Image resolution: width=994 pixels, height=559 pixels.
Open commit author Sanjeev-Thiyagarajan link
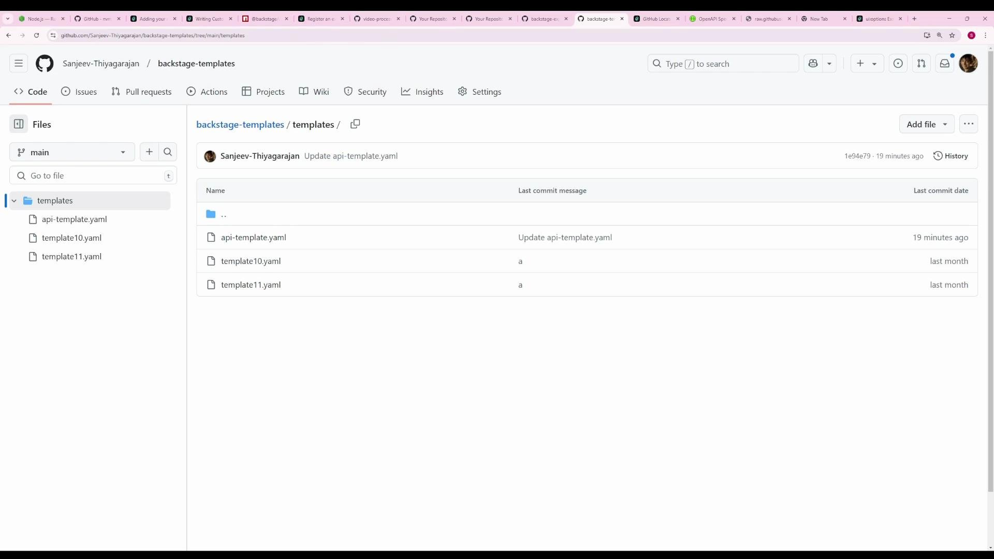(260, 156)
